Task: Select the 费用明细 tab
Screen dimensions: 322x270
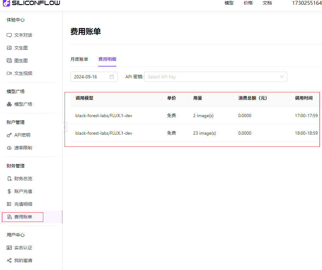Action: coord(107,59)
